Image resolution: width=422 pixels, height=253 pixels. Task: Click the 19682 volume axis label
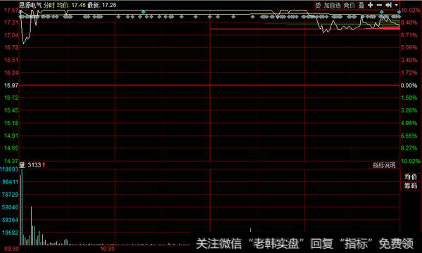coord(11,233)
